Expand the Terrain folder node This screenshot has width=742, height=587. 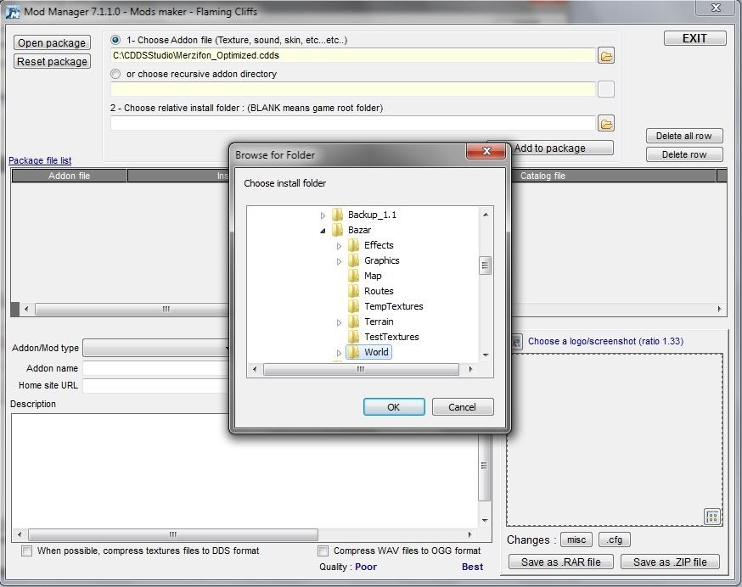[339, 322]
